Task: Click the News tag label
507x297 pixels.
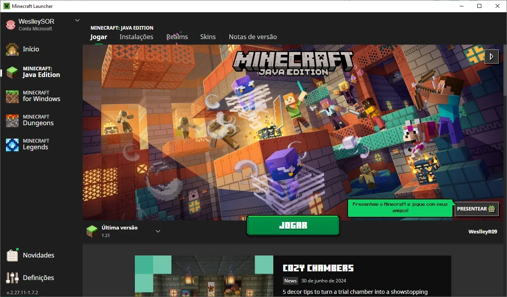Action: [290, 281]
